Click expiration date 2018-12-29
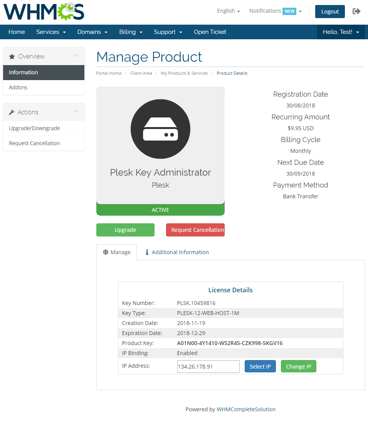The height and width of the screenshot is (434, 368). click(x=191, y=333)
